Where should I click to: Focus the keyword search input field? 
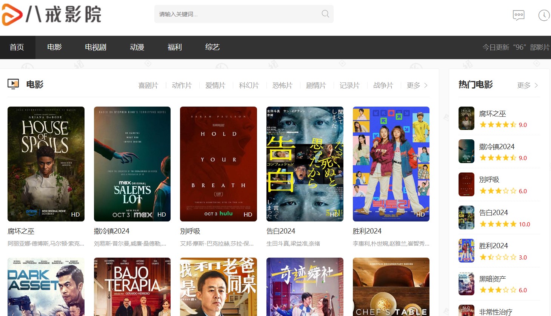[244, 14]
